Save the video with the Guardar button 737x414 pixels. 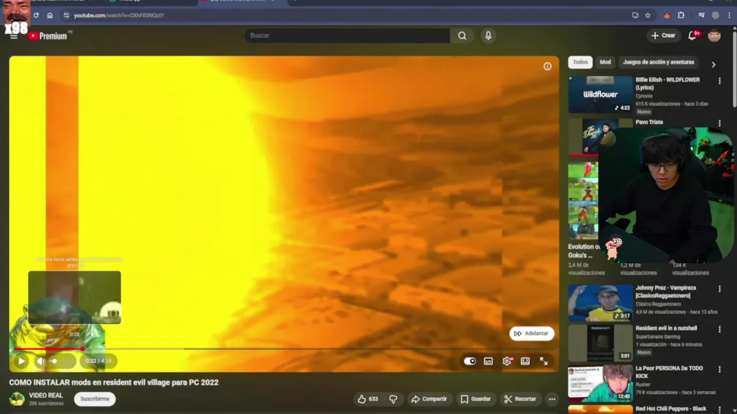476,399
